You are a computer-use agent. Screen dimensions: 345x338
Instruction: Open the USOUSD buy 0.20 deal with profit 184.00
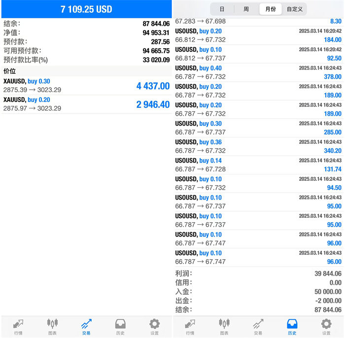coord(258,35)
